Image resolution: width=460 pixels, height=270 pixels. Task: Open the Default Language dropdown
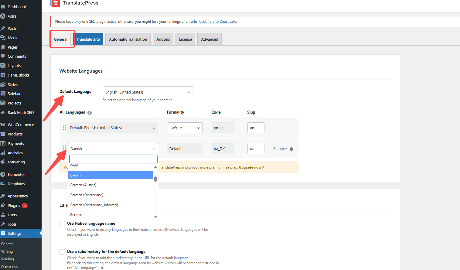point(148,91)
